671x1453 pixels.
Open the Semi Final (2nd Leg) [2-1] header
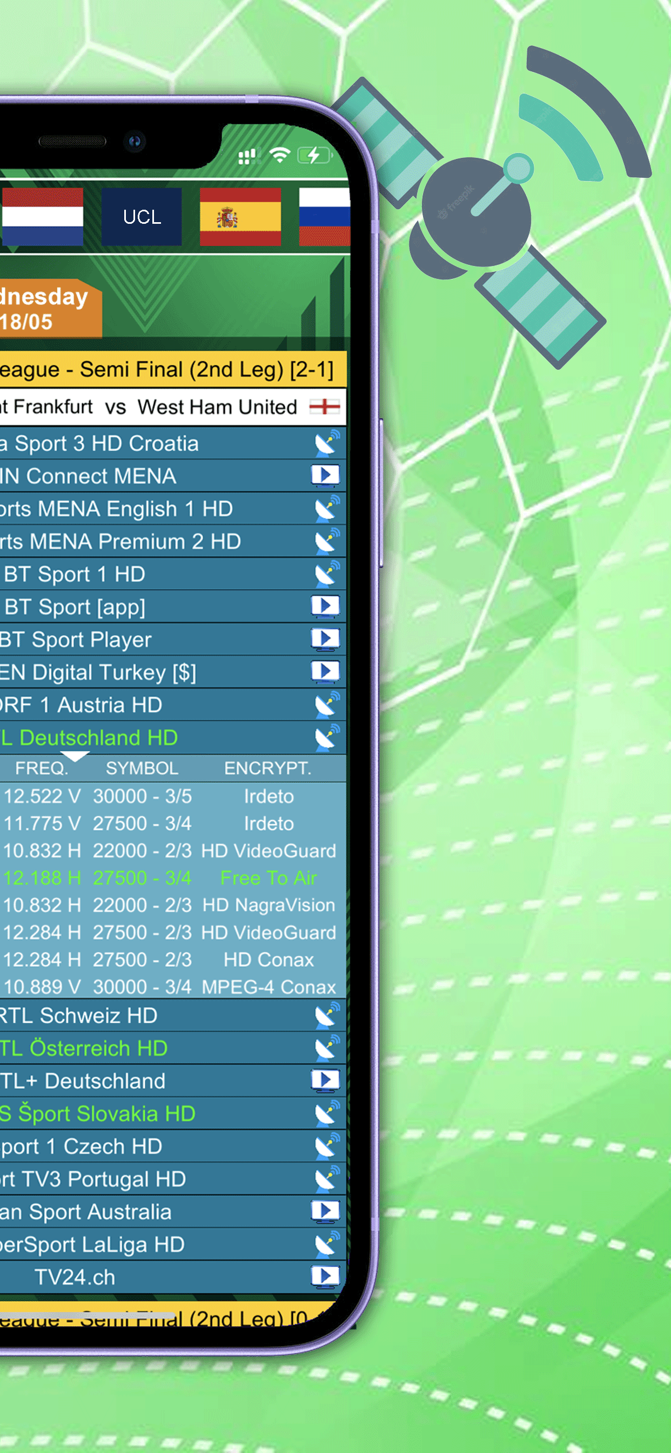tap(172, 369)
